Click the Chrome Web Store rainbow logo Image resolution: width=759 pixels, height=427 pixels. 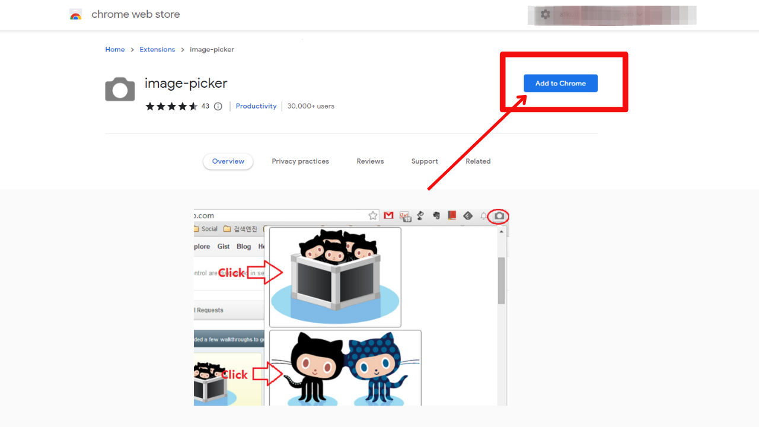point(75,15)
